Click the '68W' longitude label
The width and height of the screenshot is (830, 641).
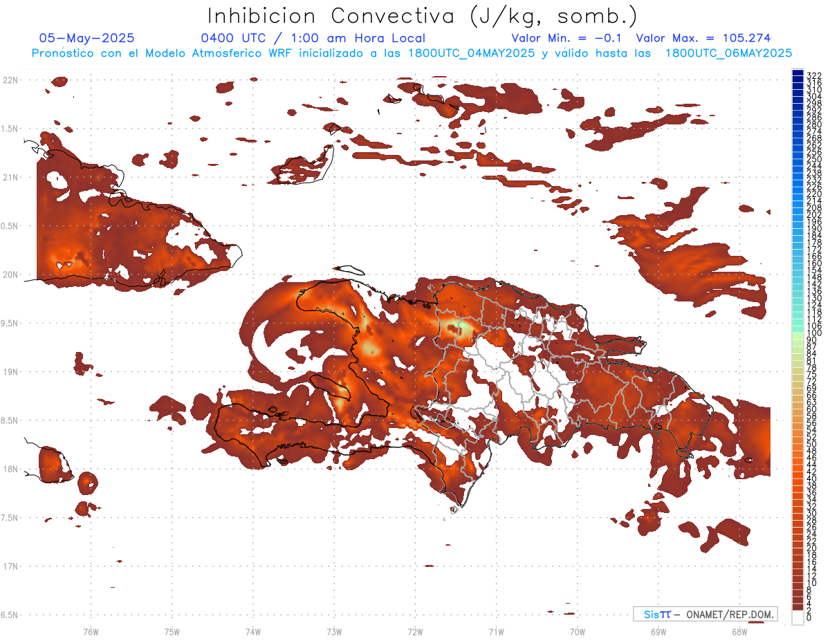tap(739, 631)
